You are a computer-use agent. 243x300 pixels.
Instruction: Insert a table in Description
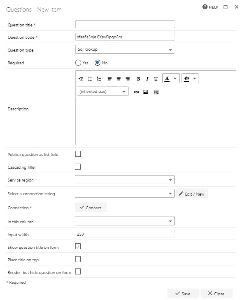156,92
